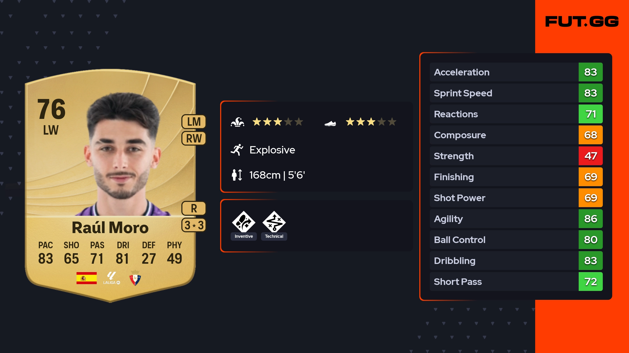Viewport: 629px width, 353px height.
Task: Select the RW alternate position badge
Action: coord(194,138)
